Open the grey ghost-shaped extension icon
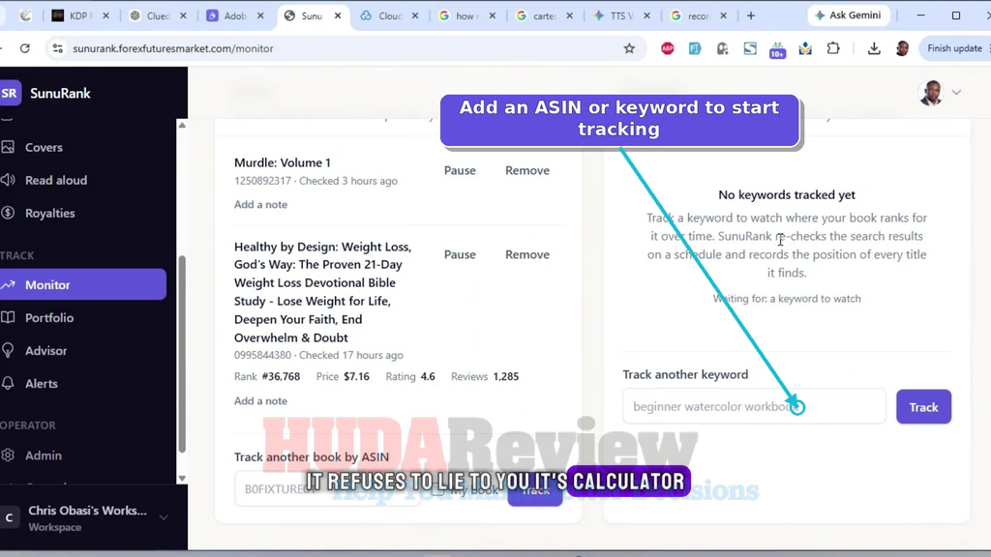The width and height of the screenshot is (991, 557). 722,48
